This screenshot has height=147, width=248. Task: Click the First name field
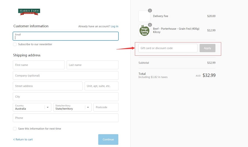coord(39,65)
